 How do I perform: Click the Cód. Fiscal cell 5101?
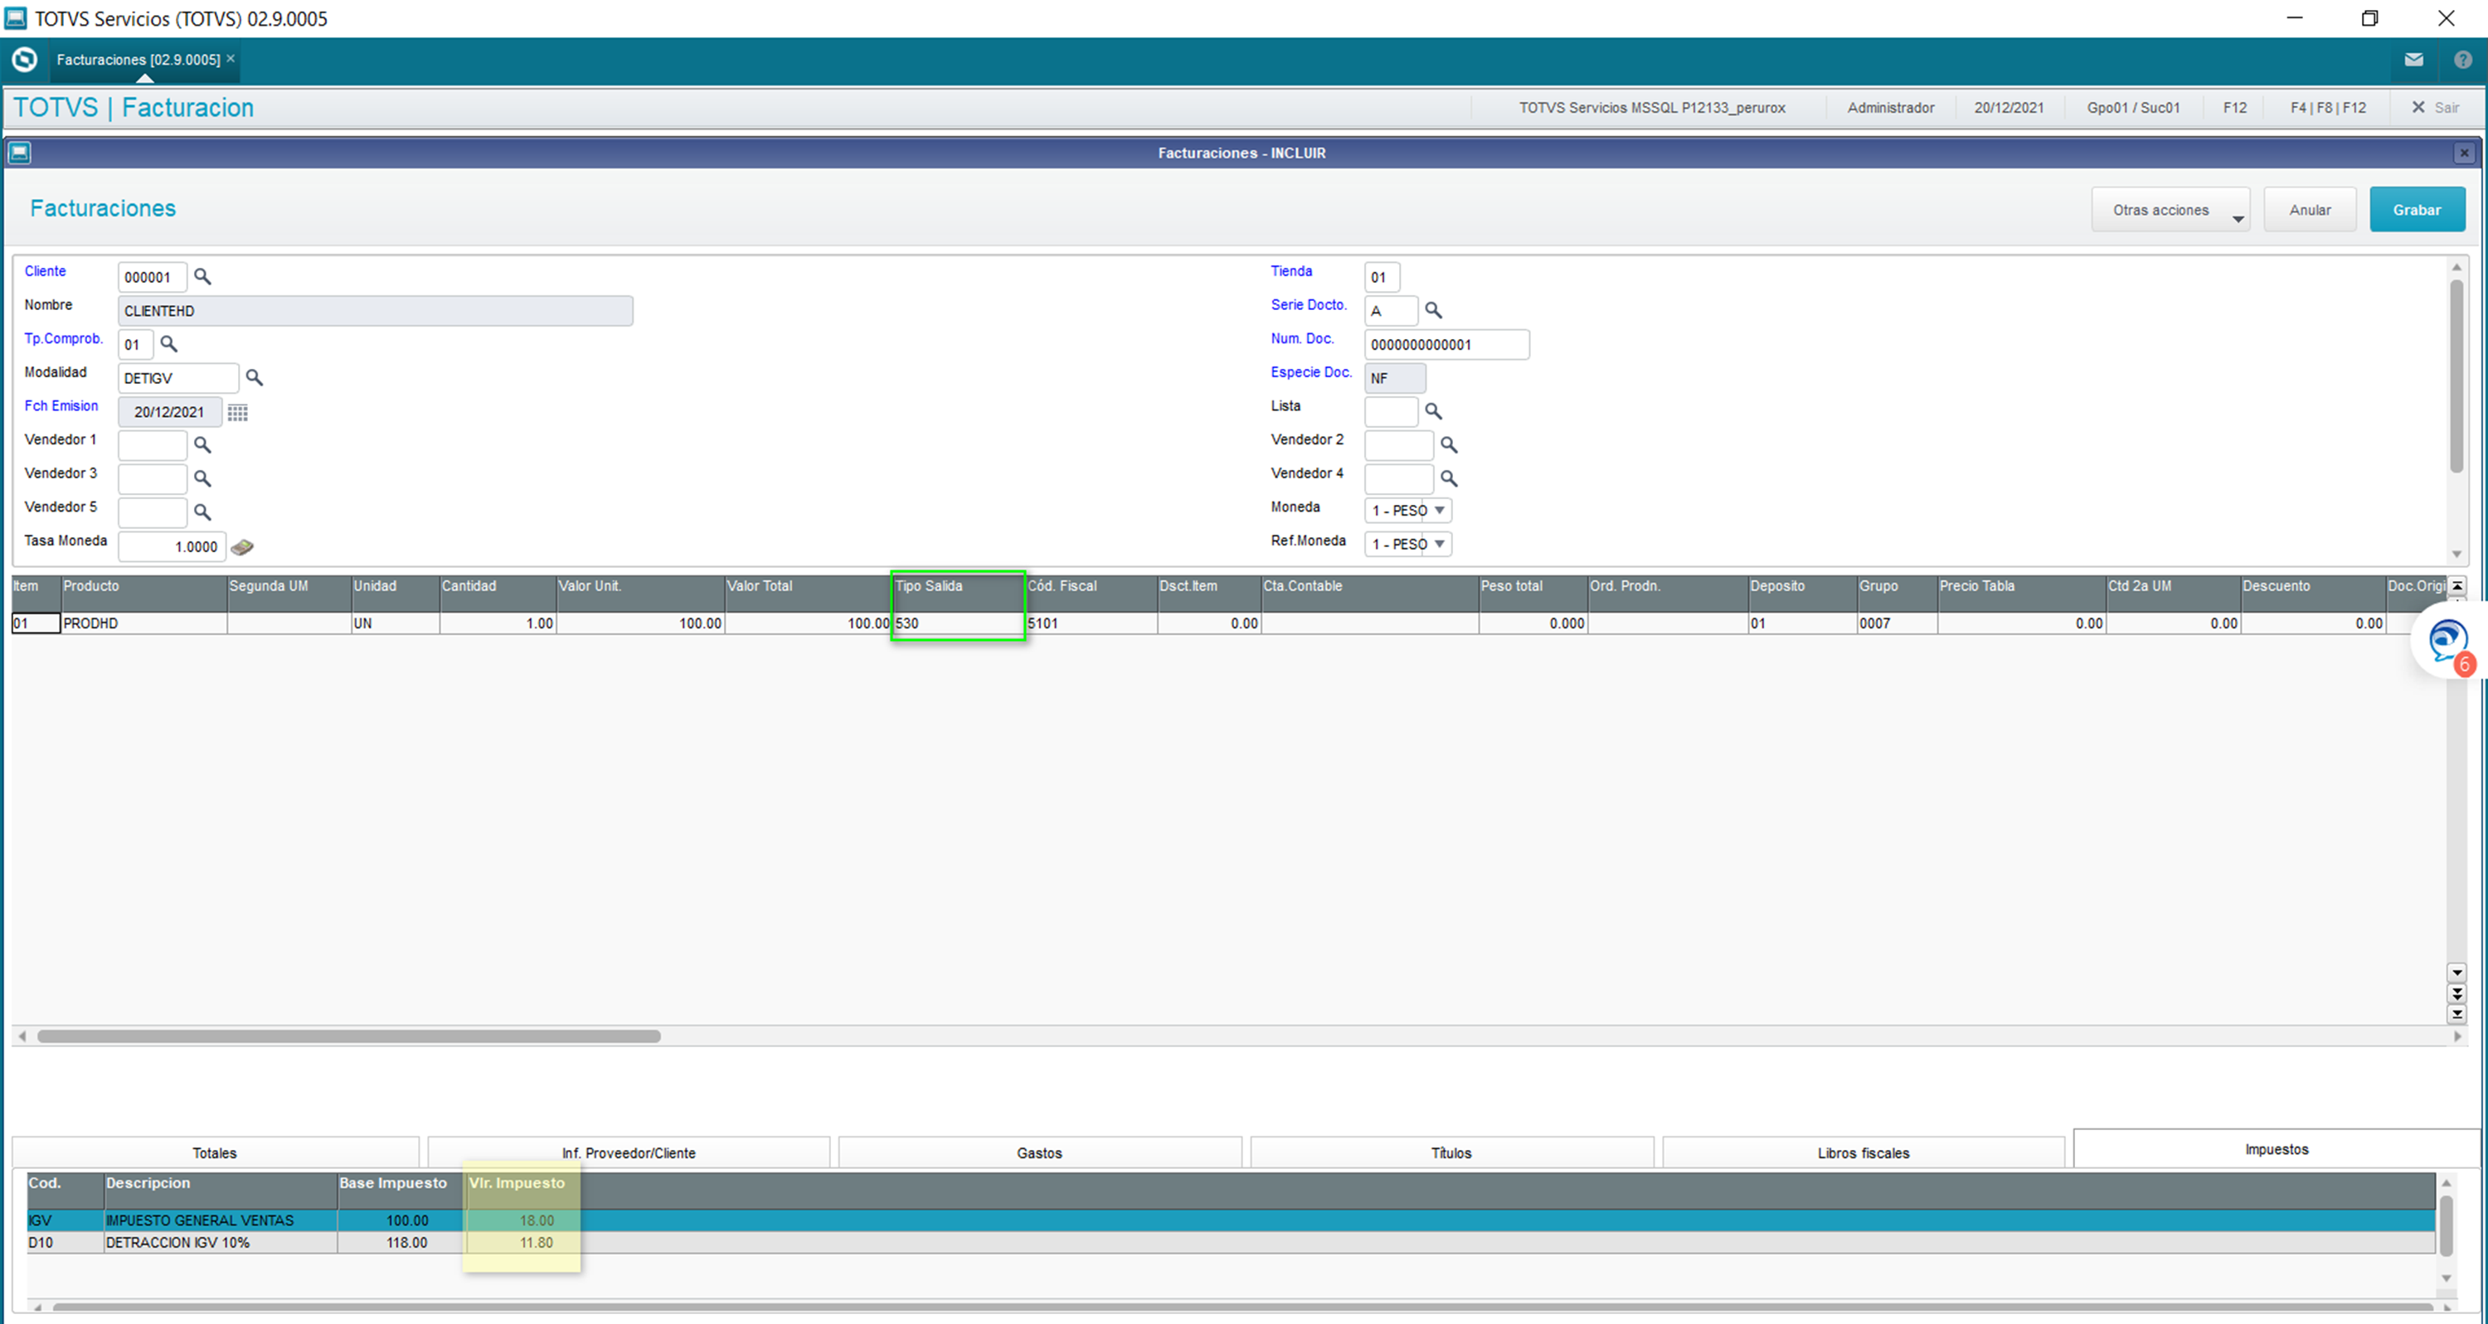point(1091,623)
